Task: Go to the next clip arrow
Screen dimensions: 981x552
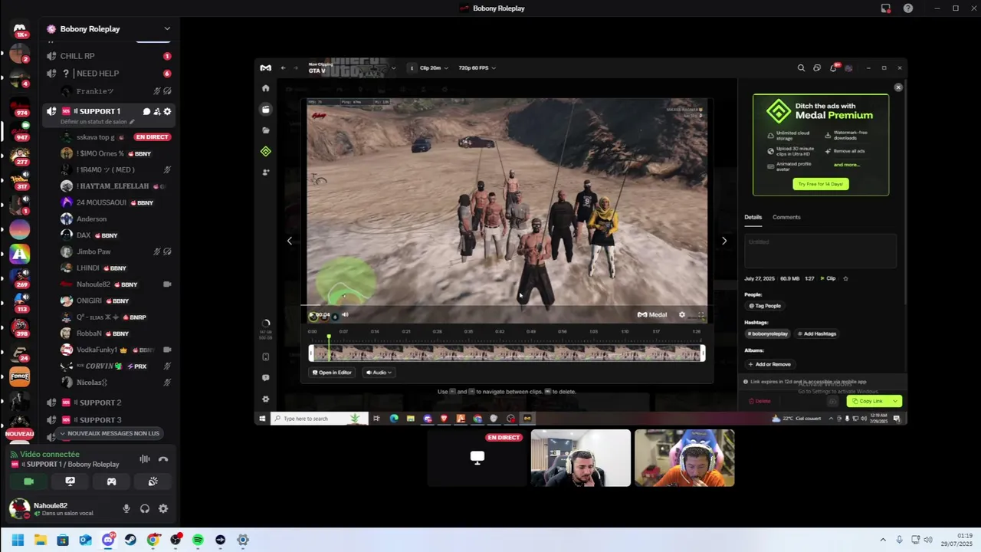Action: pos(724,241)
